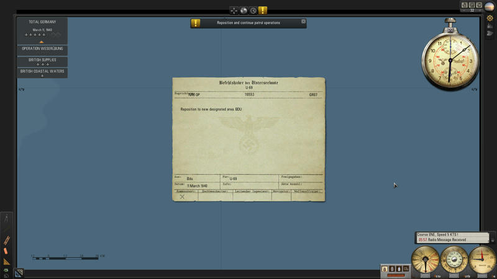The image size is (497, 279).
Task: Select the British Supplies objective
Action: pos(42,61)
